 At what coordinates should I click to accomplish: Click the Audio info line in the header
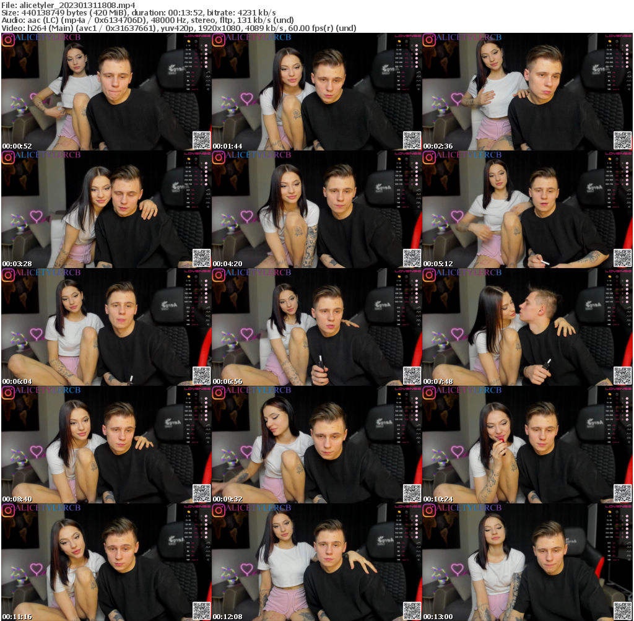click(x=147, y=20)
